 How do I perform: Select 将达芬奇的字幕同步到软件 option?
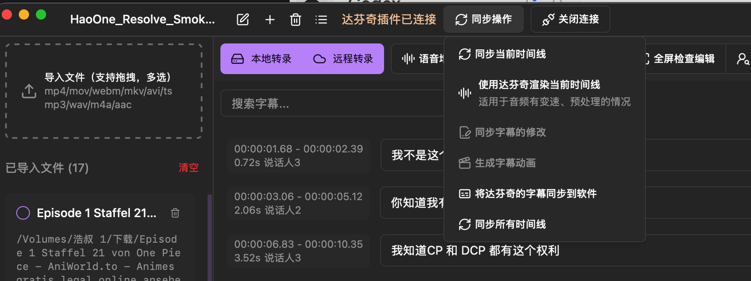pos(545,194)
